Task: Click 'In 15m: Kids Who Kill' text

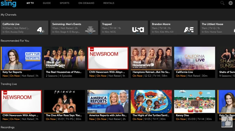Action: [x=162, y=32]
